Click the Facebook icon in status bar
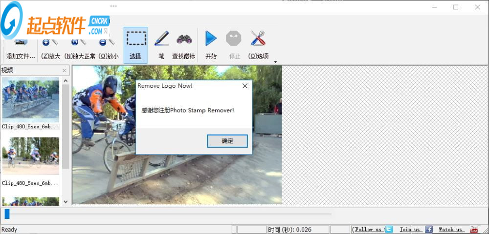 click(429, 229)
